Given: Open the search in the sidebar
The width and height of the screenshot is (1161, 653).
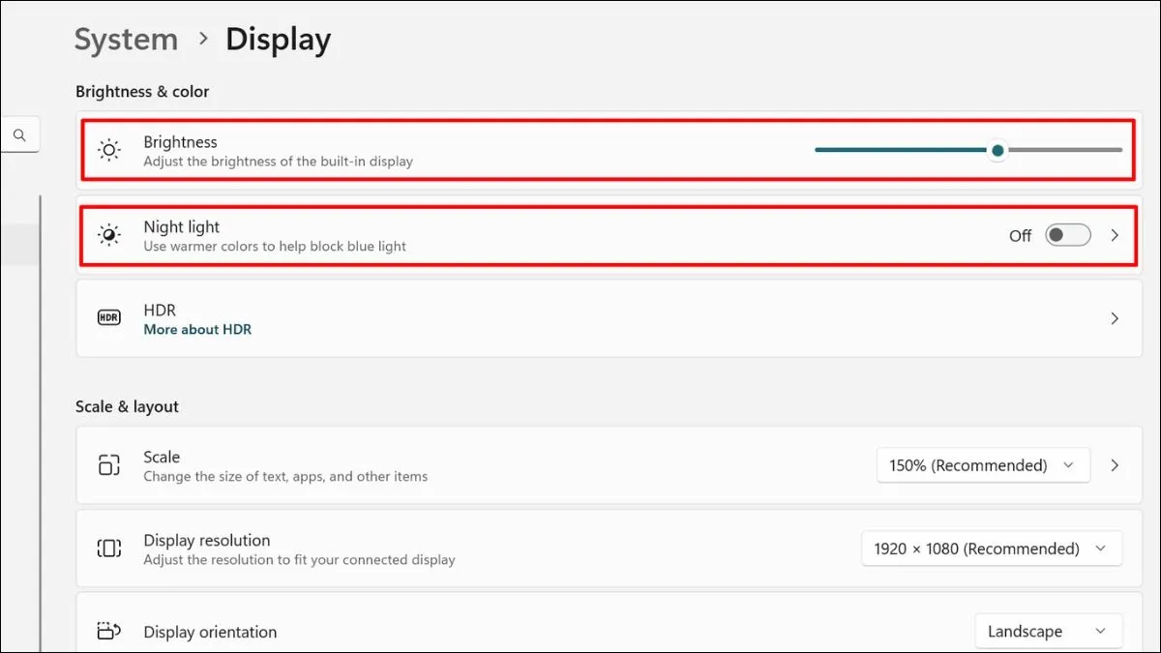Looking at the screenshot, I should click(x=20, y=134).
